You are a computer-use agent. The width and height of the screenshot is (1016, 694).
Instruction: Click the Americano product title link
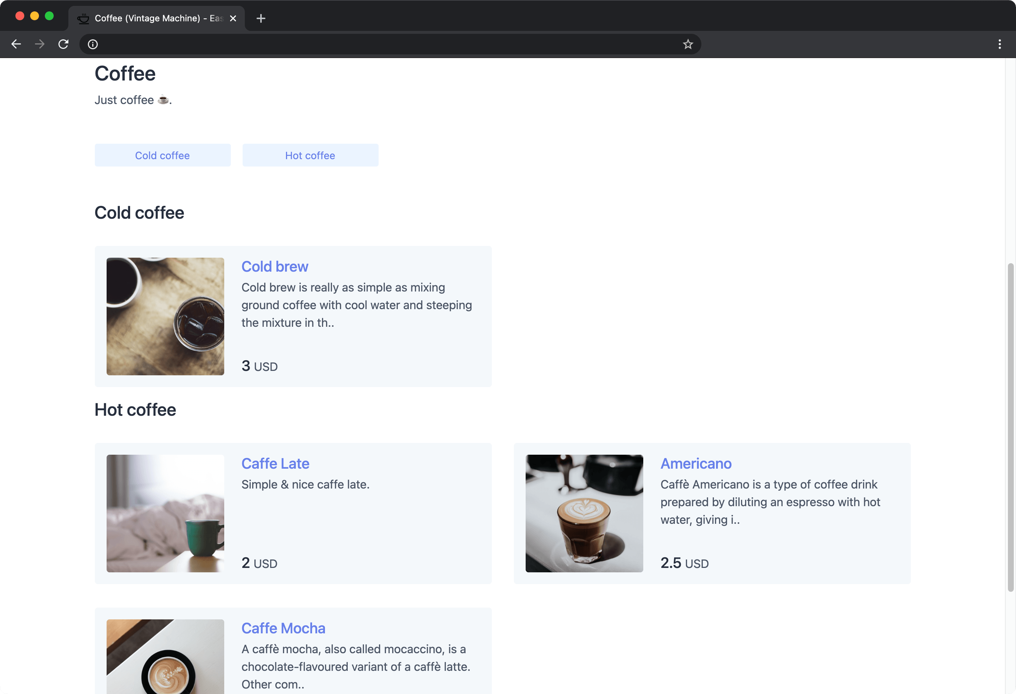[695, 463]
